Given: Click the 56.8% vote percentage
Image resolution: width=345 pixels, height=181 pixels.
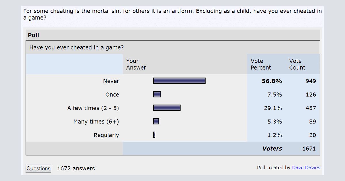Looking at the screenshot, I should click(272, 81).
